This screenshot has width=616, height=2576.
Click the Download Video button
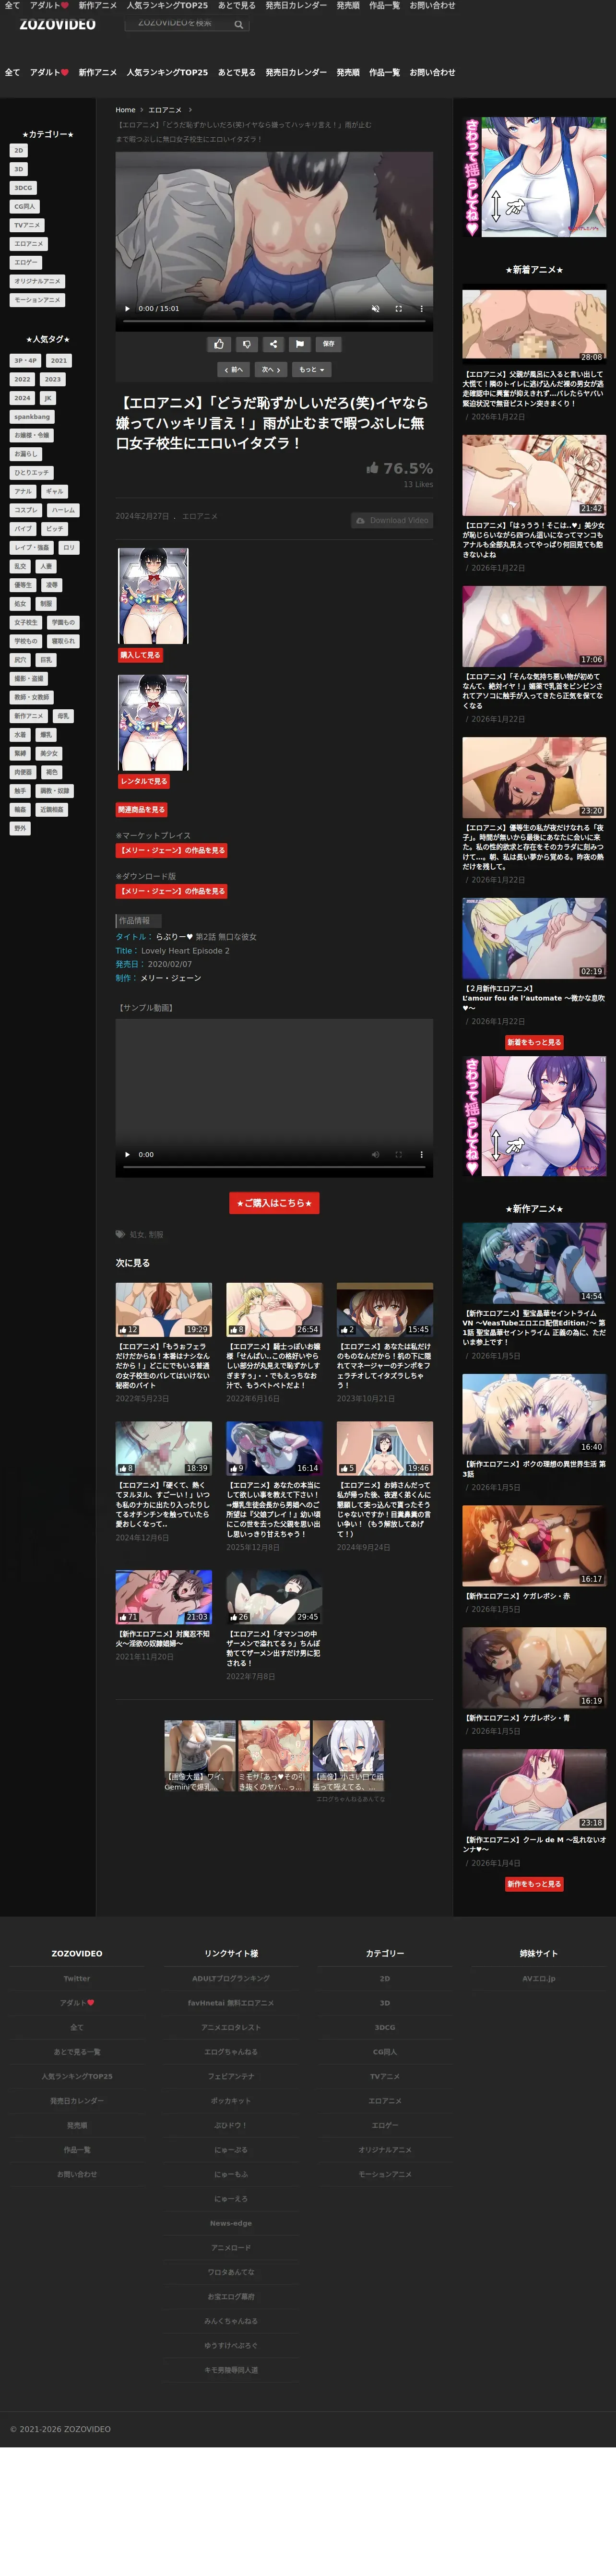pos(391,520)
